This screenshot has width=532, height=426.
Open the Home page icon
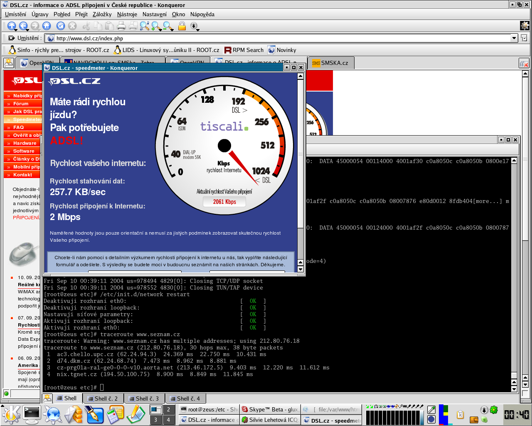(47, 26)
